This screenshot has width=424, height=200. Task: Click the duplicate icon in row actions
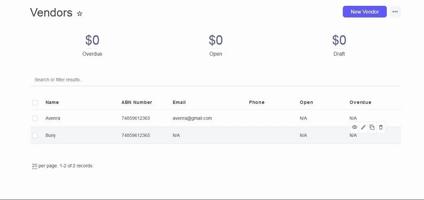(372, 127)
